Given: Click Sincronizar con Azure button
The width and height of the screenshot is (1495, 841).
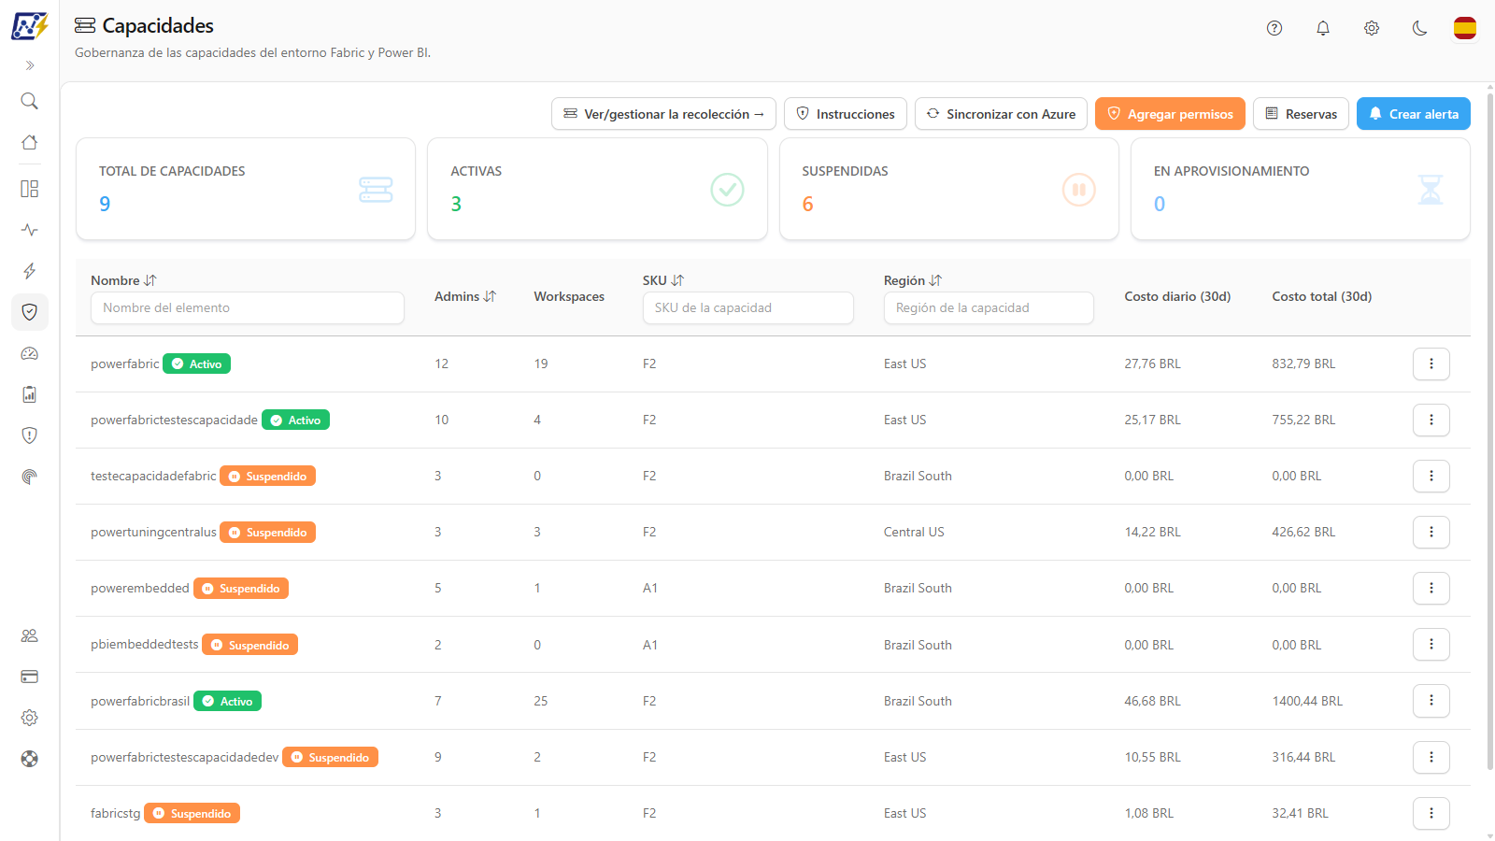Looking at the screenshot, I should tap(1001, 114).
